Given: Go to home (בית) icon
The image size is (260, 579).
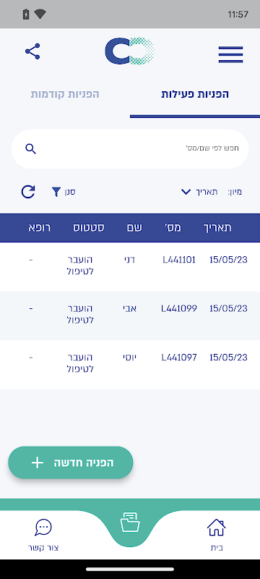Looking at the screenshot, I should tap(216, 528).
